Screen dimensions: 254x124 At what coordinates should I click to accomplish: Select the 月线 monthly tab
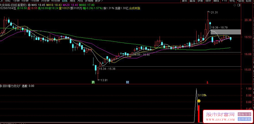[x=80, y=1]
